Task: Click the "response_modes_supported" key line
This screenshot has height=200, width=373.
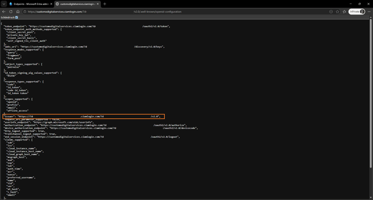Action: point(23,49)
